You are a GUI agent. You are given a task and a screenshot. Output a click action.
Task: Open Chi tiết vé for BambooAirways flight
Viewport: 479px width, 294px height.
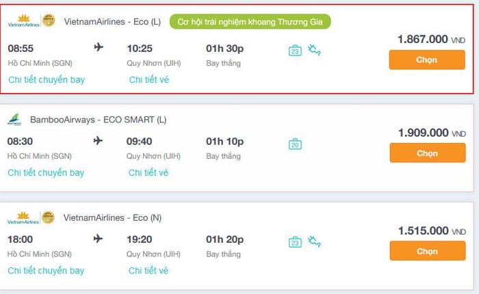coord(148,173)
